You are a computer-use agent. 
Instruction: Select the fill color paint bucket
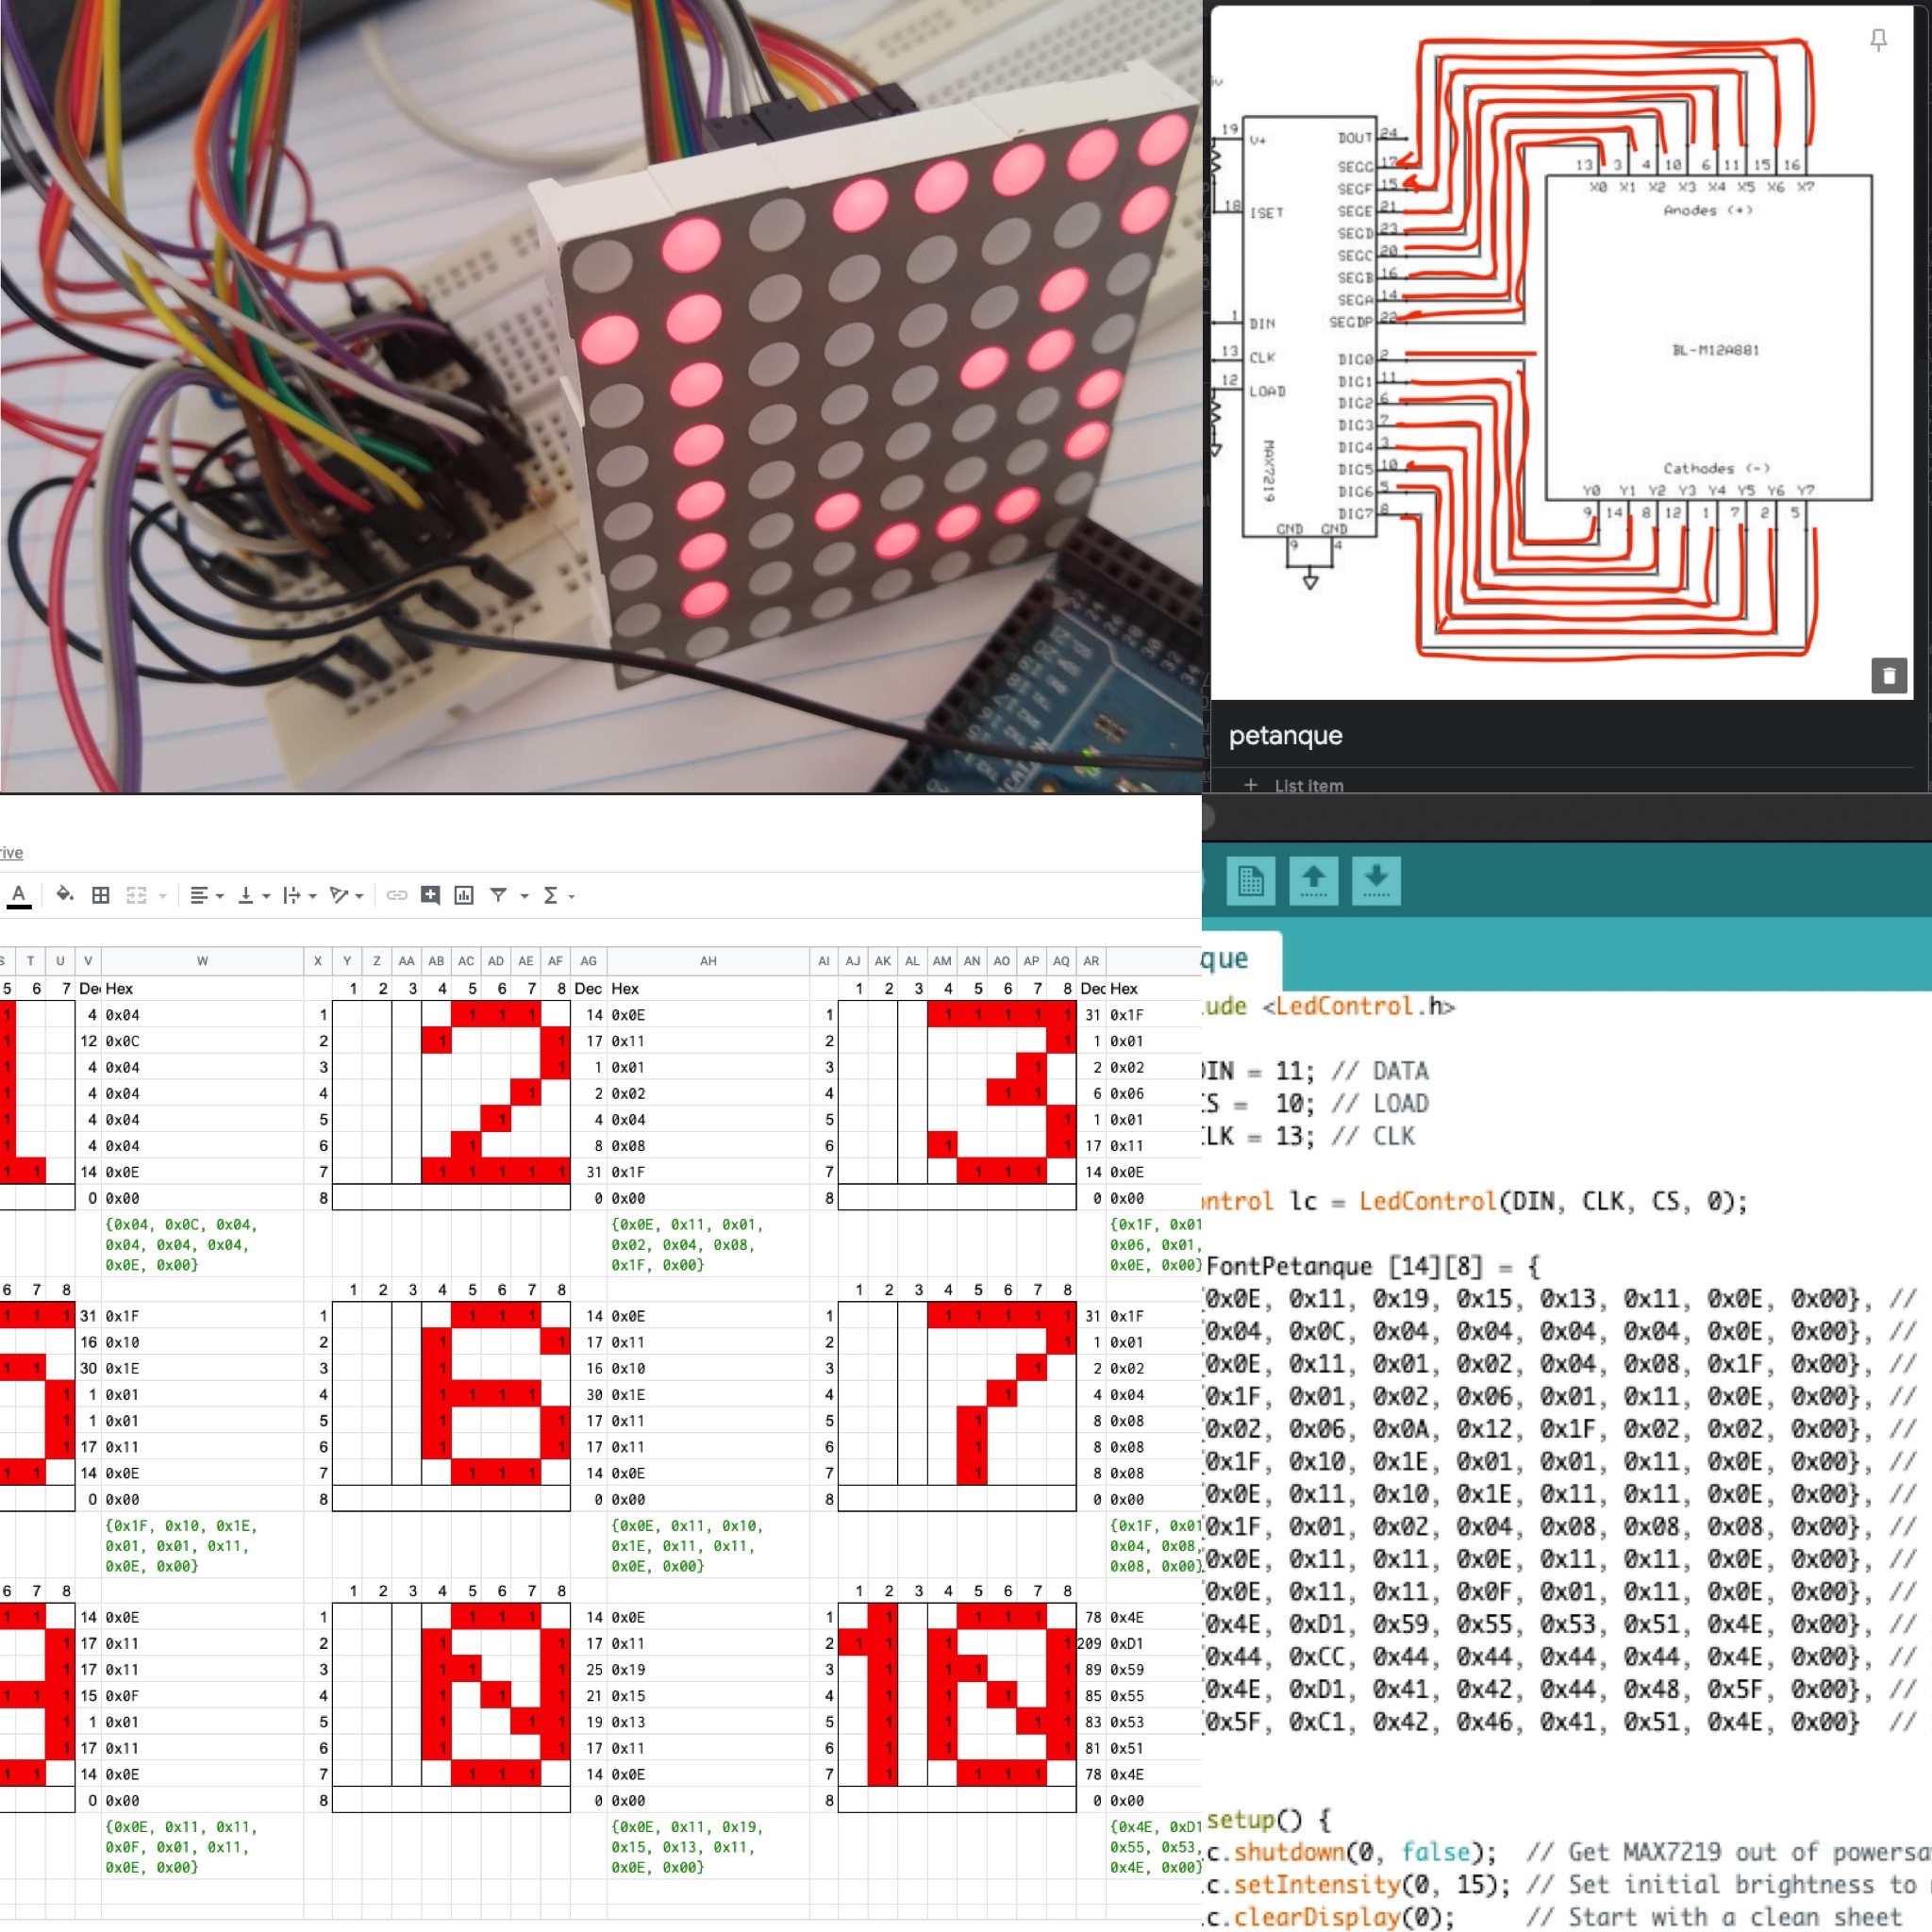click(x=64, y=895)
